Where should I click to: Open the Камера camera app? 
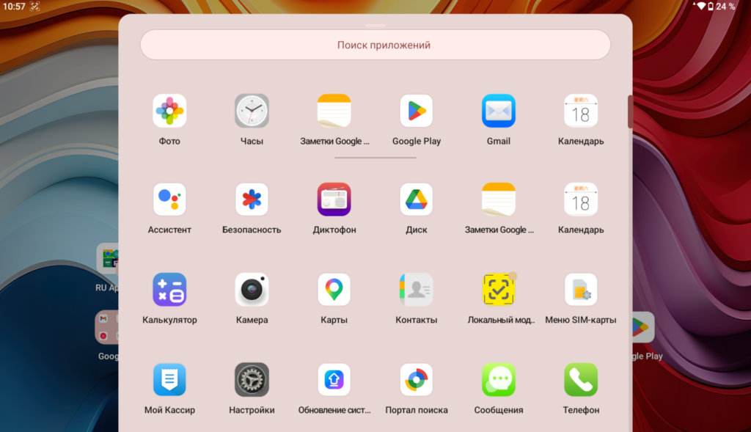pyautogui.click(x=252, y=290)
